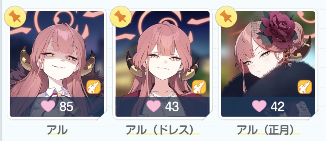This screenshot has width=326, height=141.
Task: Click the アル（ドレス）name label
Action: tap(163, 130)
